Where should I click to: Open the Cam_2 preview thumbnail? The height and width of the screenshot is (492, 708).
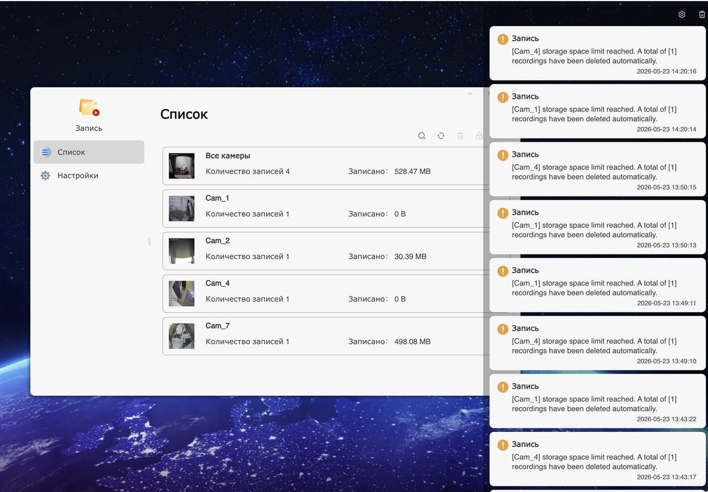(181, 251)
